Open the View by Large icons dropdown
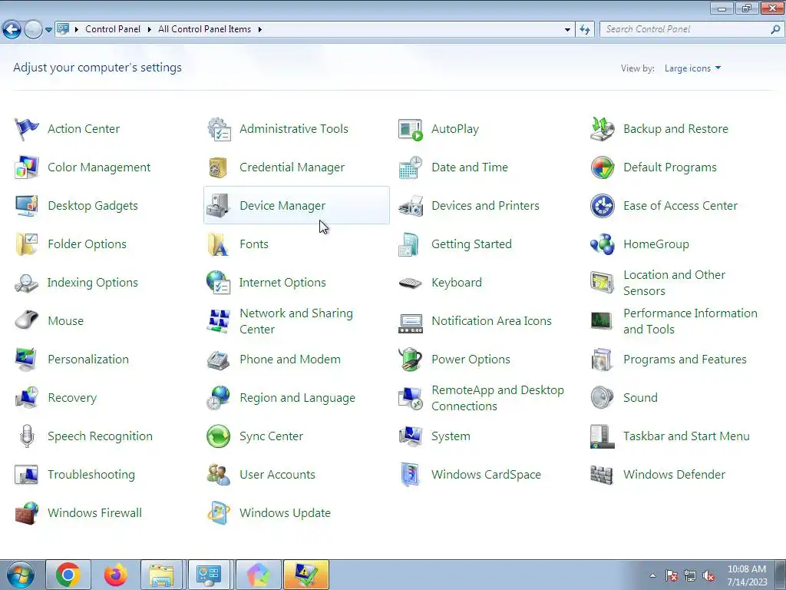The width and height of the screenshot is (786, 590). click(693, 68)
